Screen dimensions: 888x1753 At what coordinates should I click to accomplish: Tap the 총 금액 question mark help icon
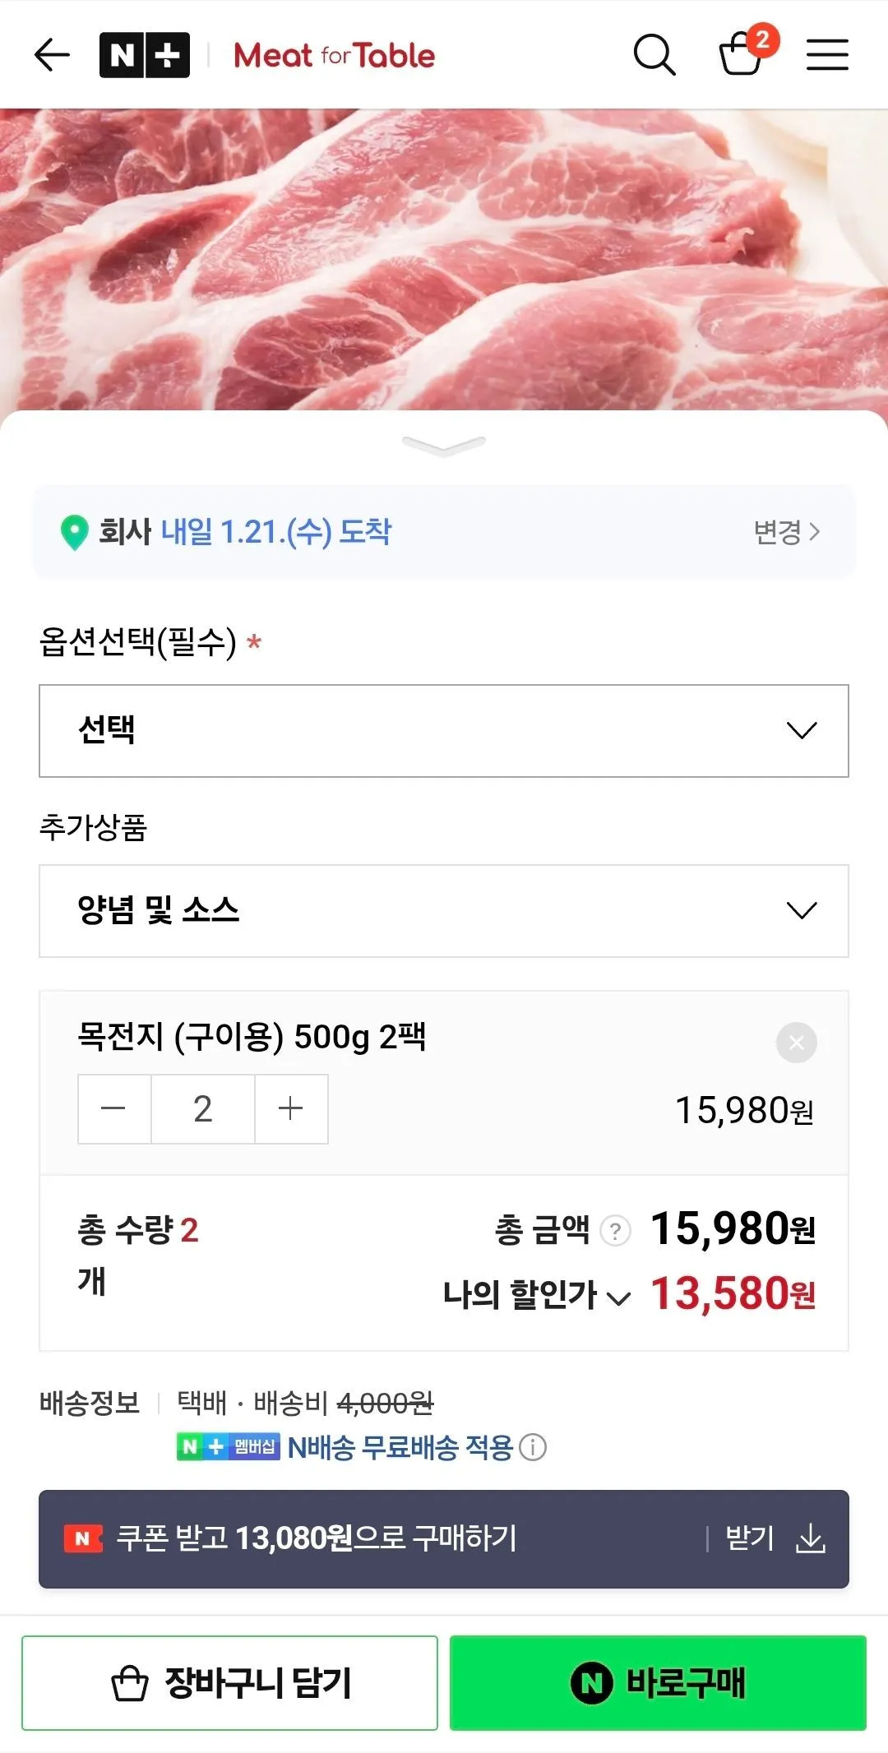pos(615,1231)
